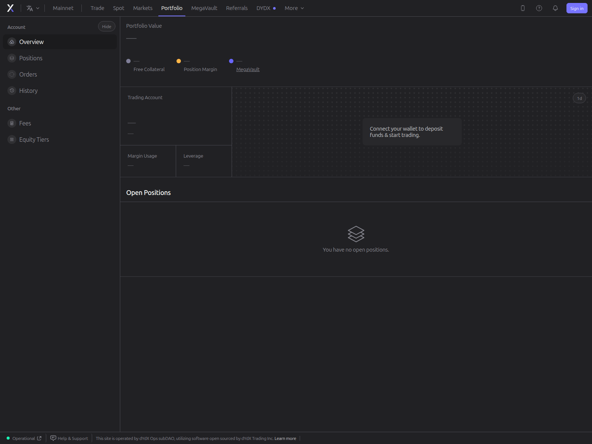The image size is (592, 444).
Task: Open the DYDX nav item
Action: [x=266, y=8]
